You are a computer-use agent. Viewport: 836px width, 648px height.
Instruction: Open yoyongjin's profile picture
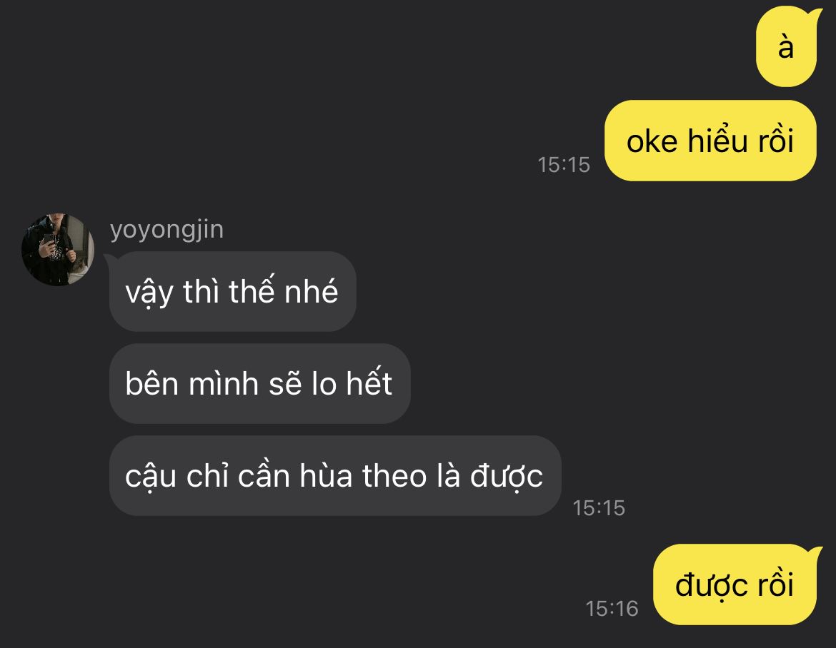click(x=58, y=250)
